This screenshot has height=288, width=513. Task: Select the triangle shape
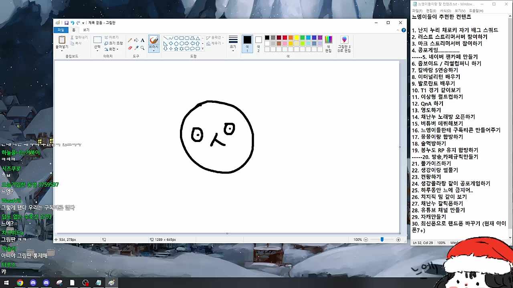point(198,38)
